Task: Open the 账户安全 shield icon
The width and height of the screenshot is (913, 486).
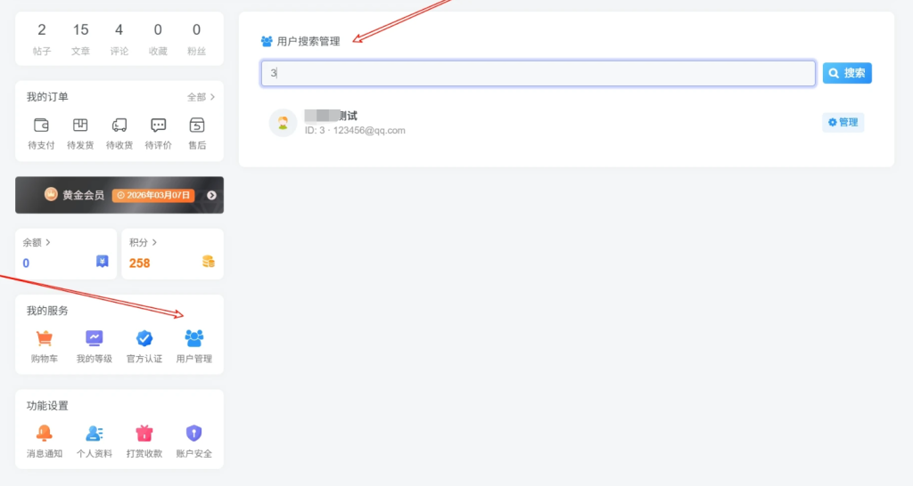Action: coord(193,433)
